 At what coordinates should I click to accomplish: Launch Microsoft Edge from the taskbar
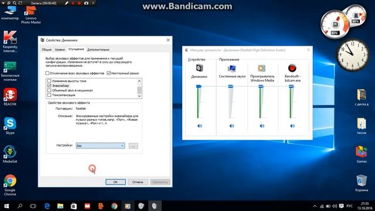tap(47, 206)
